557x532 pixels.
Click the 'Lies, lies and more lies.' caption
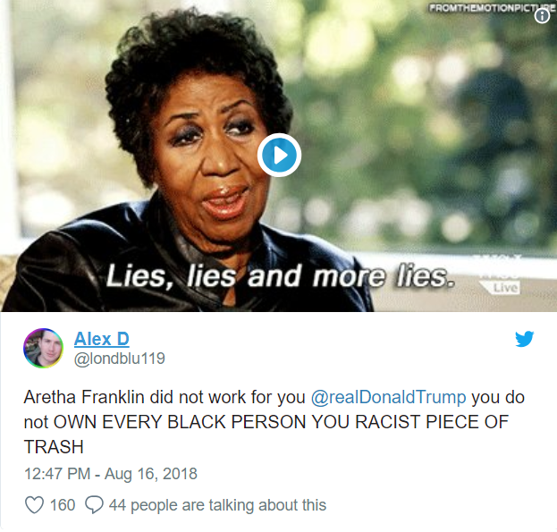click(x=281, y=276)
